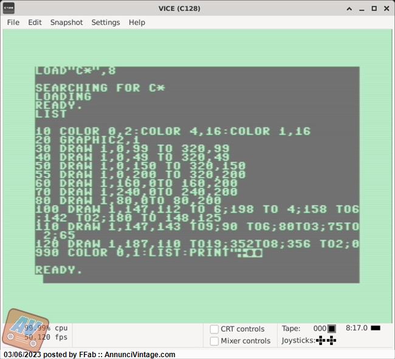Open the File menu
The height and width of the screenshot is (359, 395).
13,22
